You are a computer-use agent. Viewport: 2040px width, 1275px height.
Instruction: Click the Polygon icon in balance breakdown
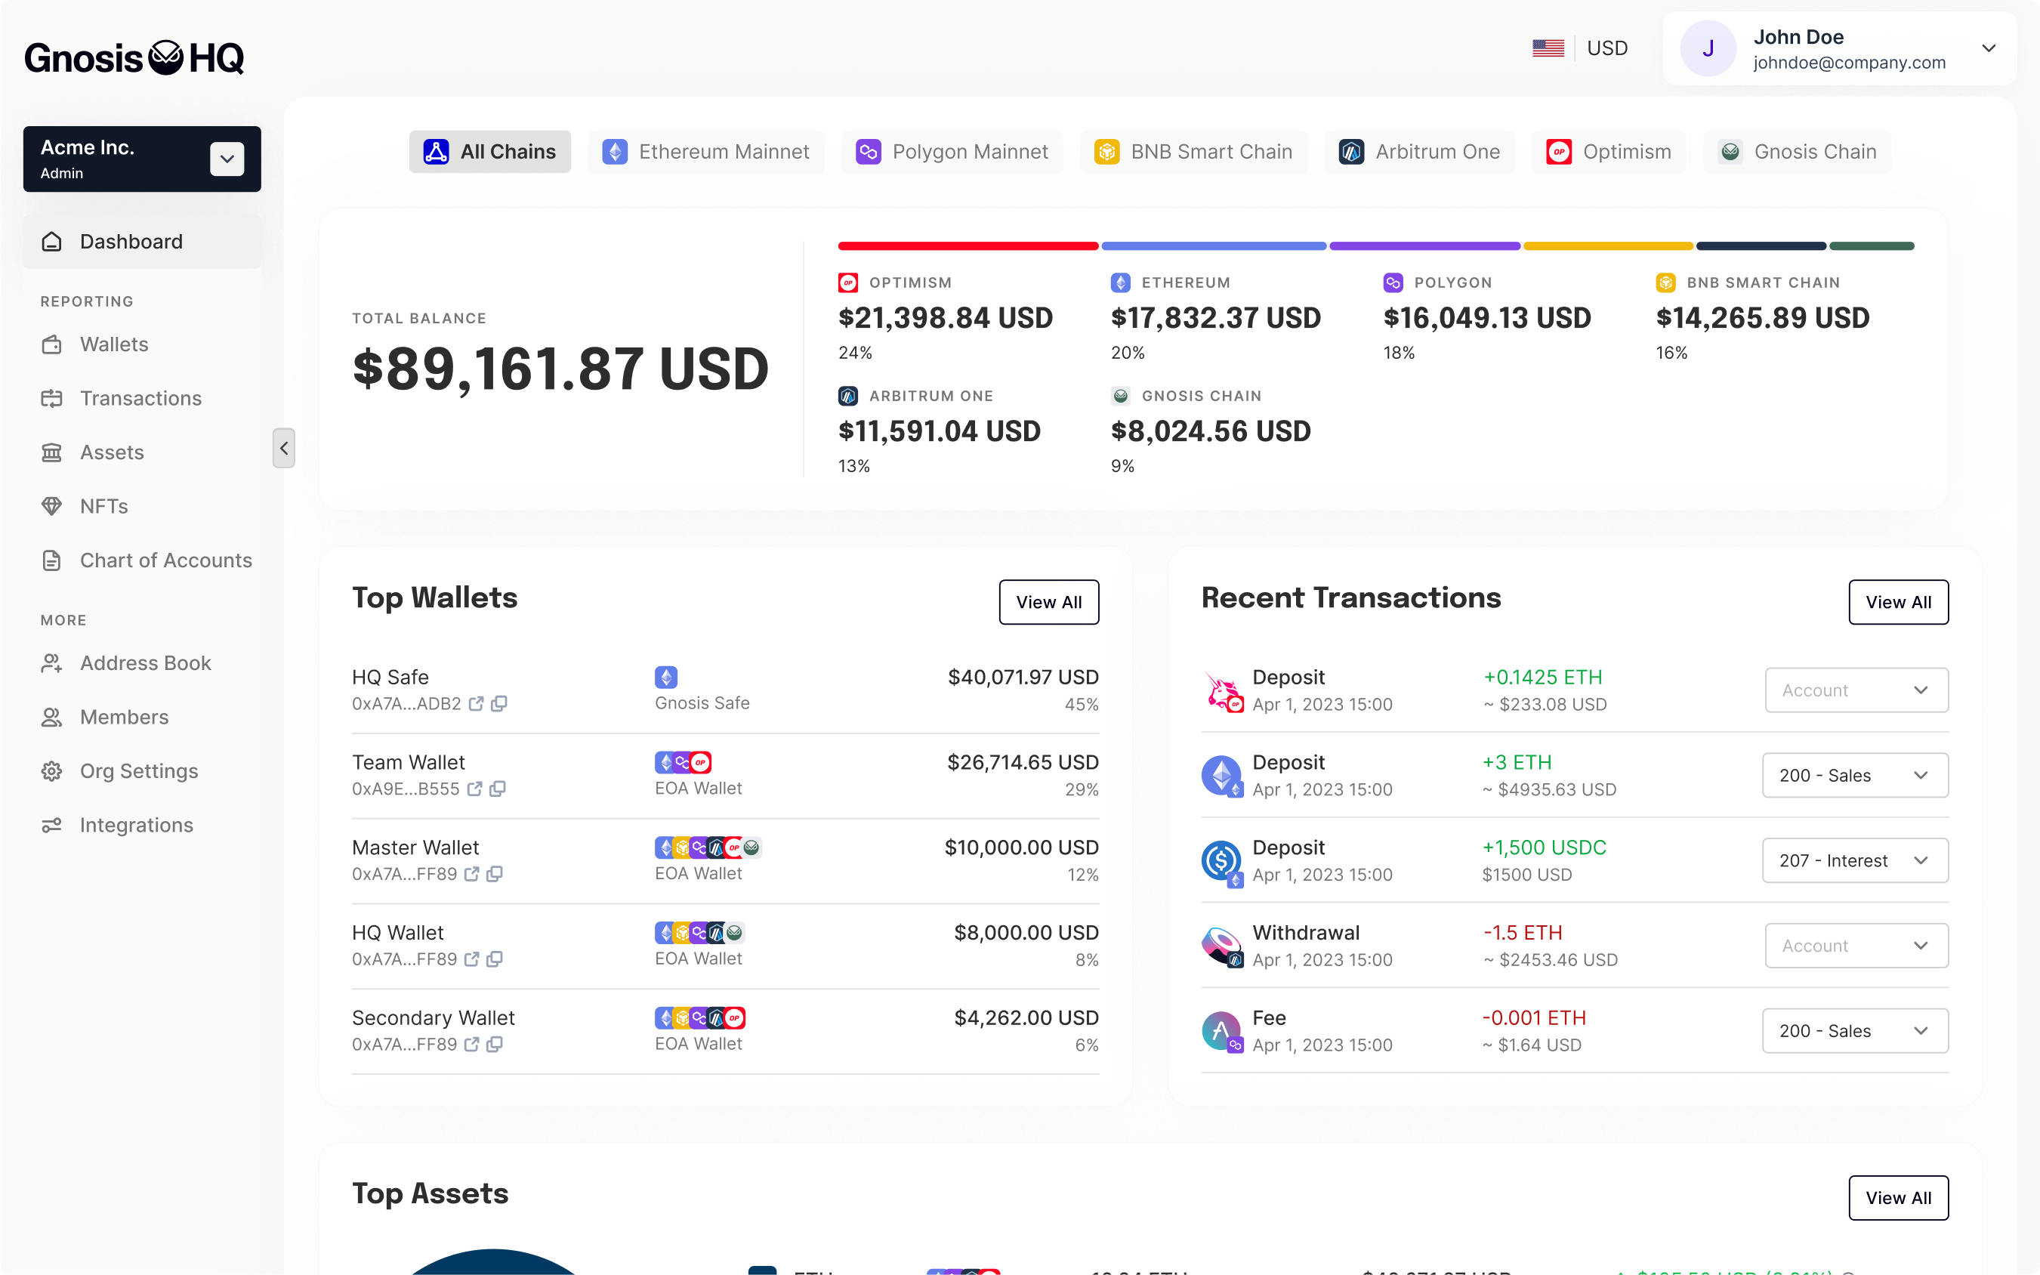click(1393, 282)
